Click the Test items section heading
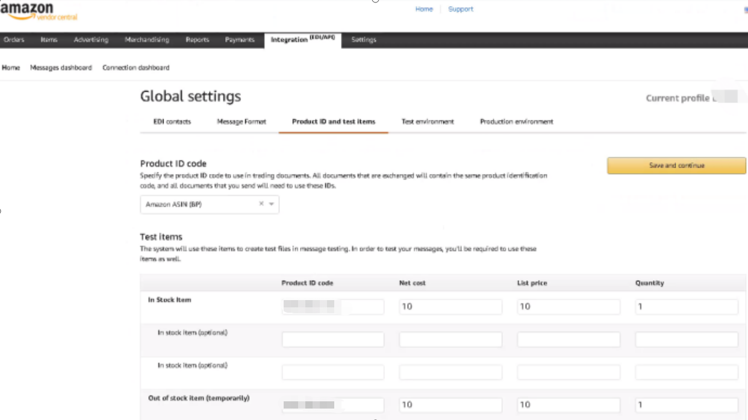Viewport: 748px width, 420px height. click(161, 237)
